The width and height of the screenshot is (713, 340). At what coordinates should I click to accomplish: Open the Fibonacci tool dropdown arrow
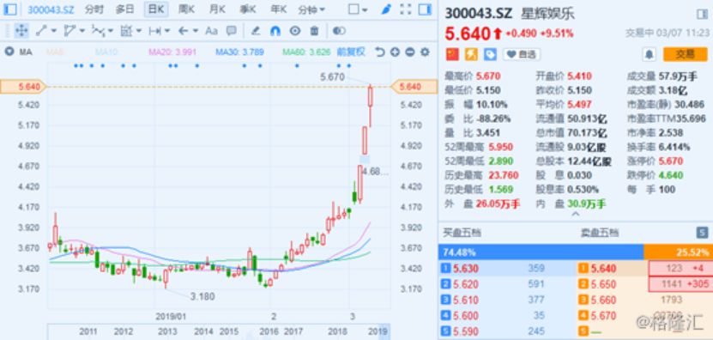tap(139, 31)
